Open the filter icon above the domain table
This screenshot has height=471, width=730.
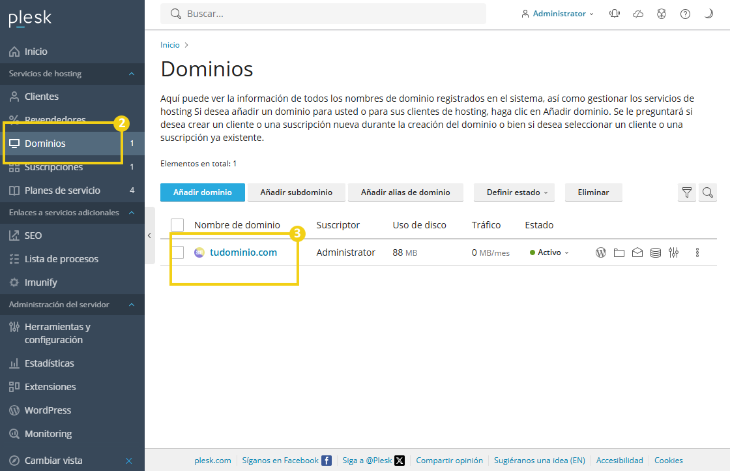click(x=687, y=192)
